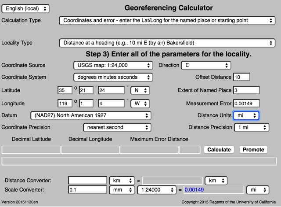Screen dimensions: 281x207
Task: Change the Direction dropdown from E
Action: [x=205, y=66]
